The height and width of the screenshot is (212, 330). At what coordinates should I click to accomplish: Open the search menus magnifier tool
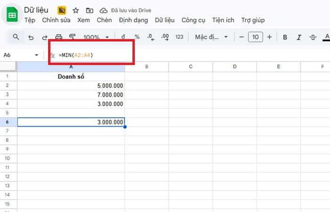[x=16, y=37]
